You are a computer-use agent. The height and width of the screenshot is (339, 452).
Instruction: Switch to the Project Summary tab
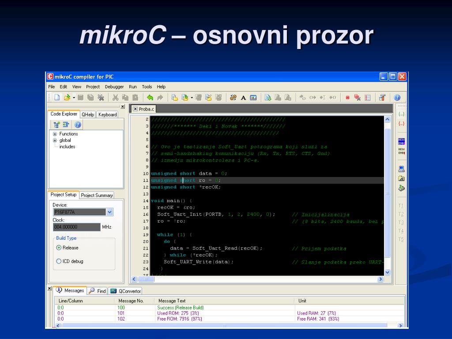tap(97, 195)
